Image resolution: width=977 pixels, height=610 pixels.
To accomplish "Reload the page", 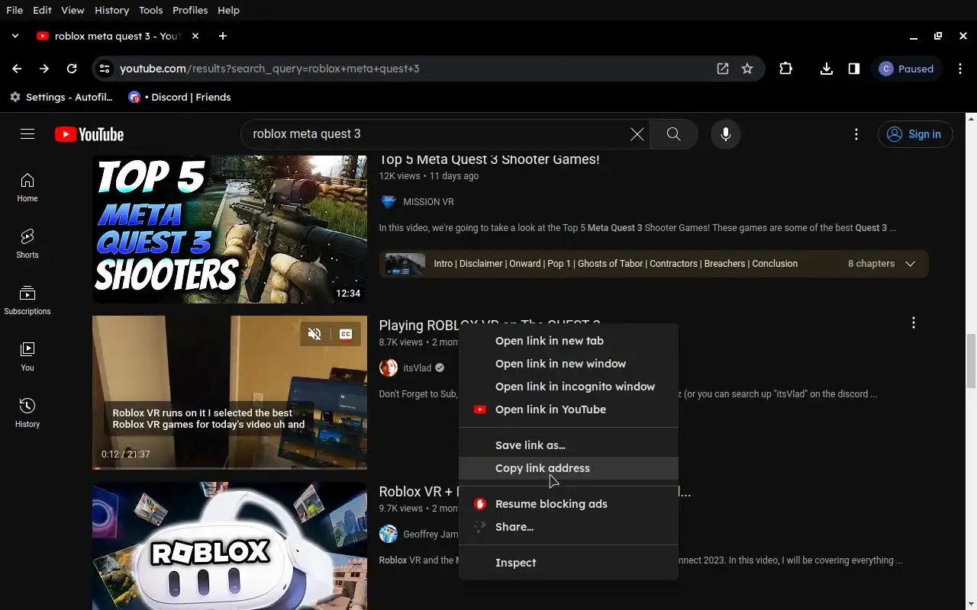I will point(72,69).
